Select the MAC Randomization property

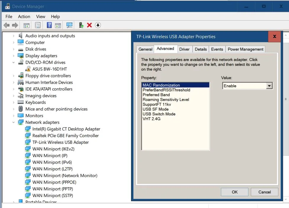coord(175,85)
